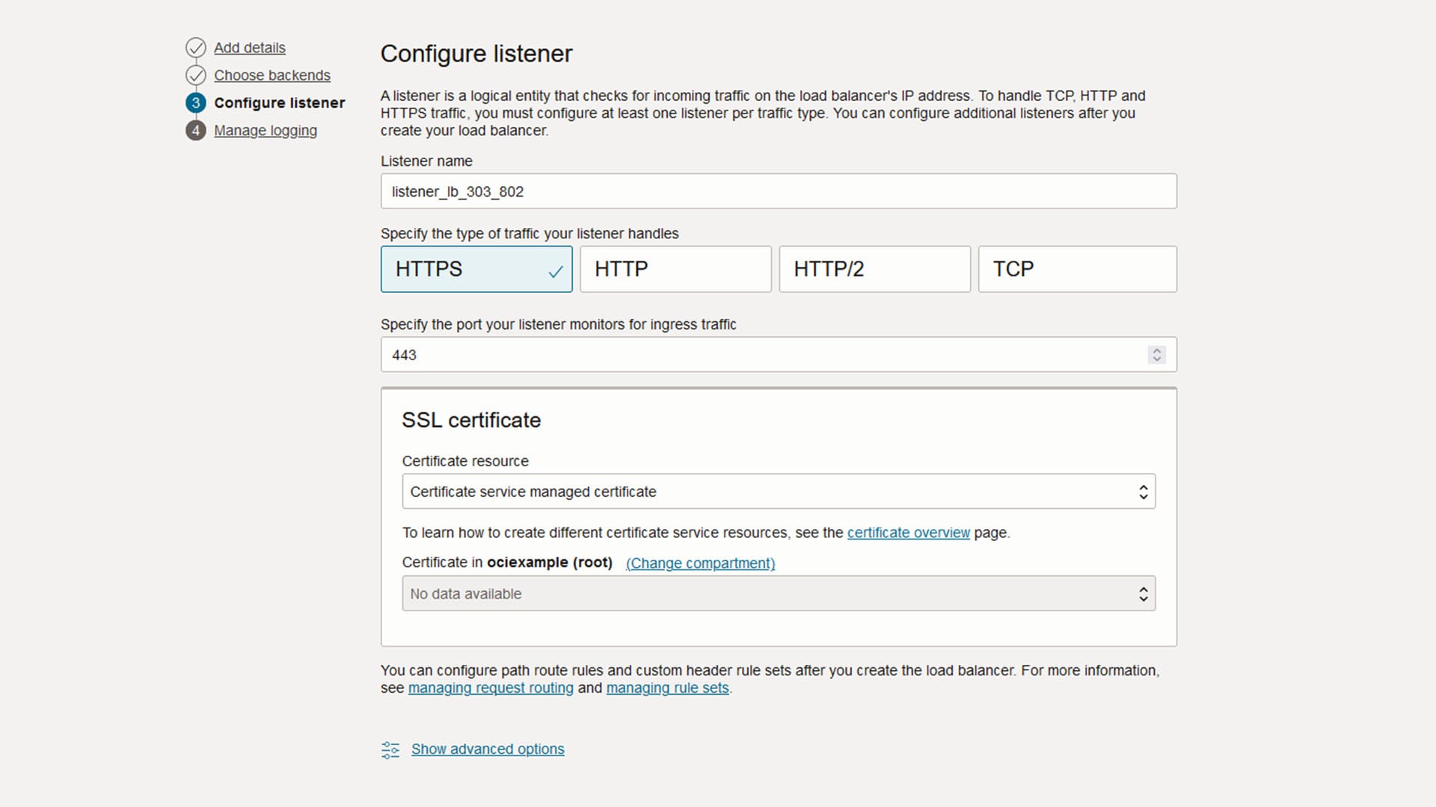Click the managing request routing link
This screenshot has height=807, width=1436.
pyautogui.click(x=490, y=688)
